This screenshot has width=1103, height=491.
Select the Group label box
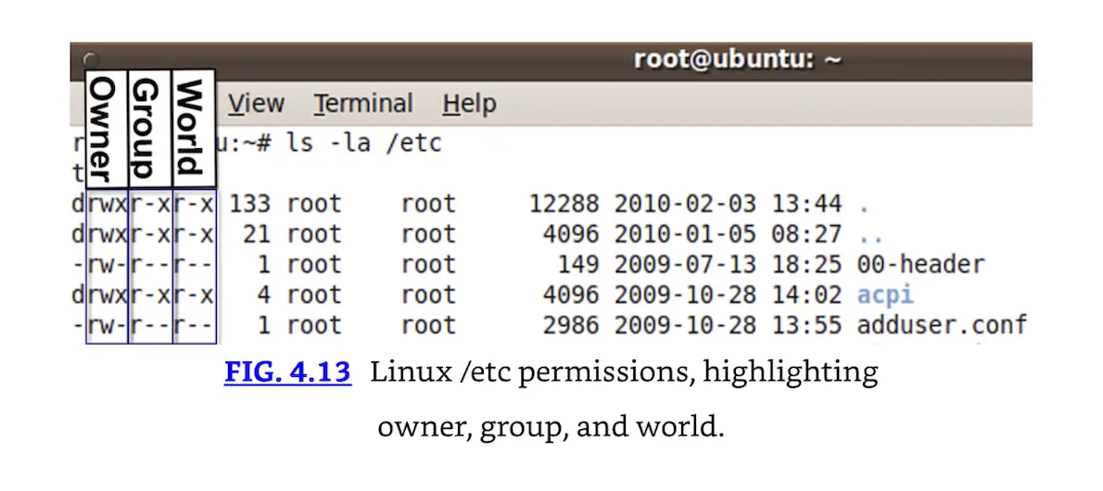point(149,128)
